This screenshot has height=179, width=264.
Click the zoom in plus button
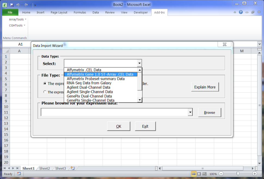click(254, 174)
